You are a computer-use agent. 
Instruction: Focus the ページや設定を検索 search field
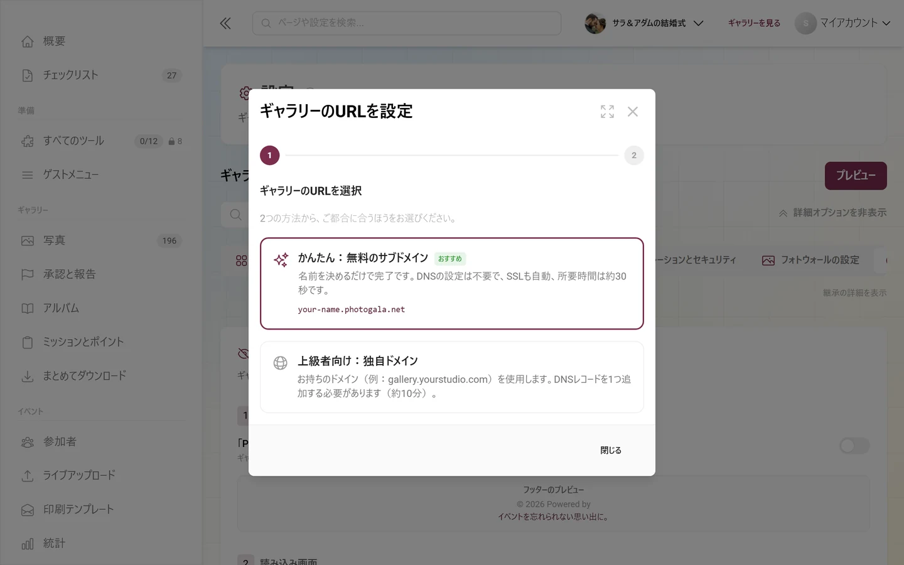click(x=407, y=23)
